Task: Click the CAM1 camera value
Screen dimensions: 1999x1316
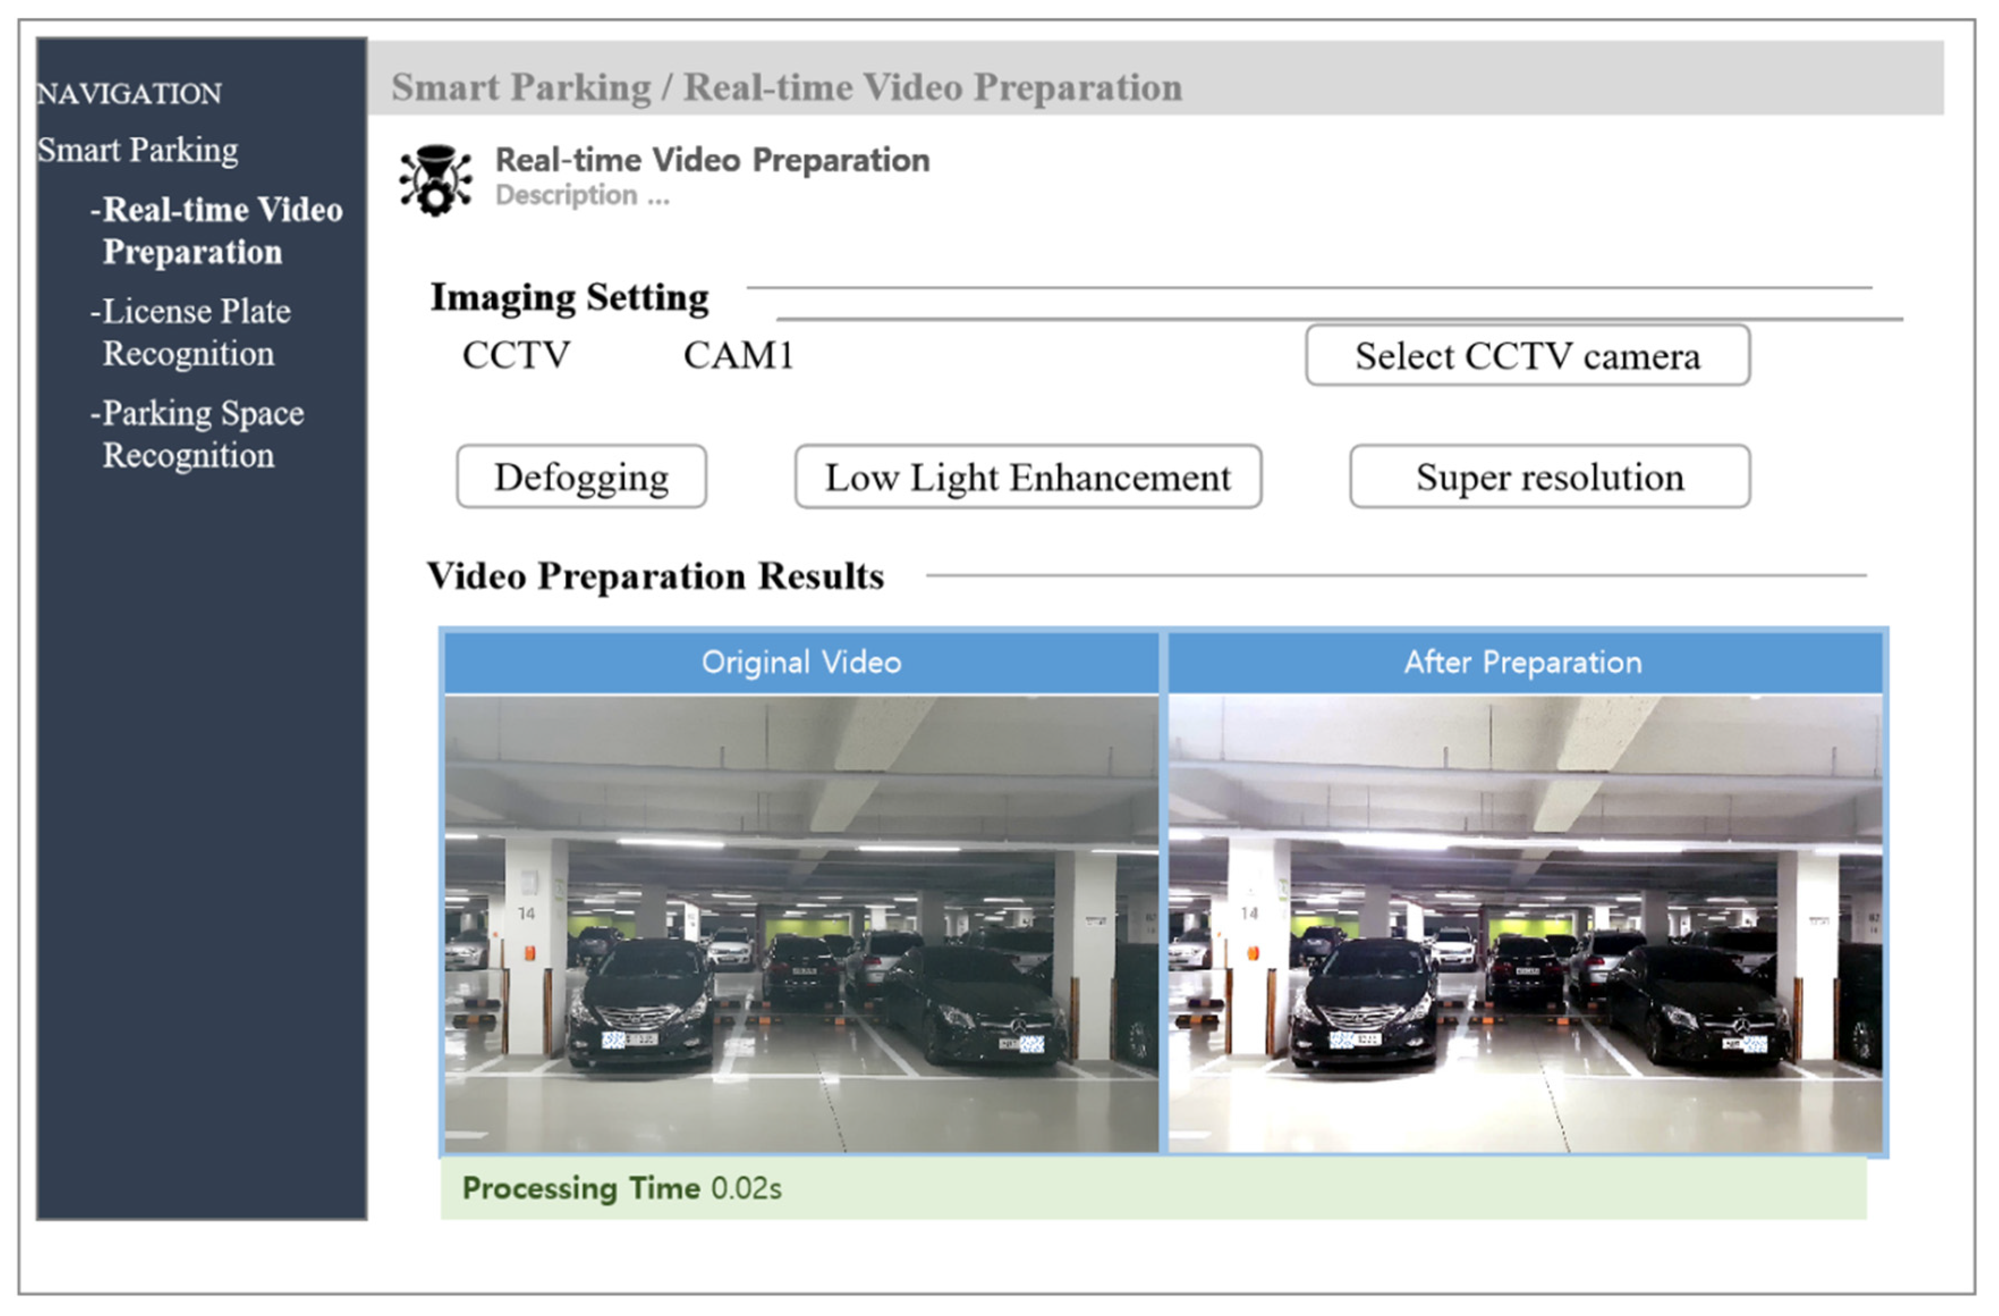Action: point(739,356)
